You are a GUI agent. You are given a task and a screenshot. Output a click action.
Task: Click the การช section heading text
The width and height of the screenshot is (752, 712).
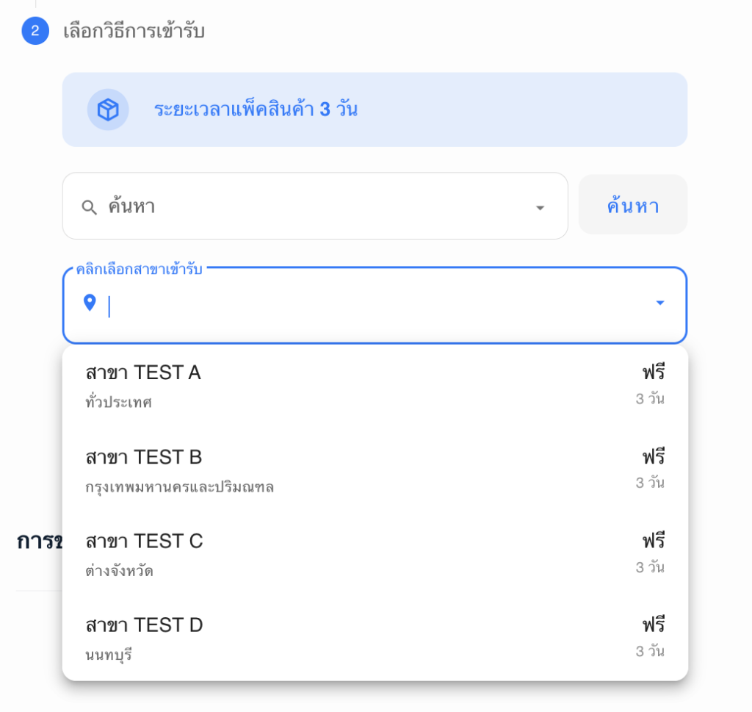coord(34,541)
